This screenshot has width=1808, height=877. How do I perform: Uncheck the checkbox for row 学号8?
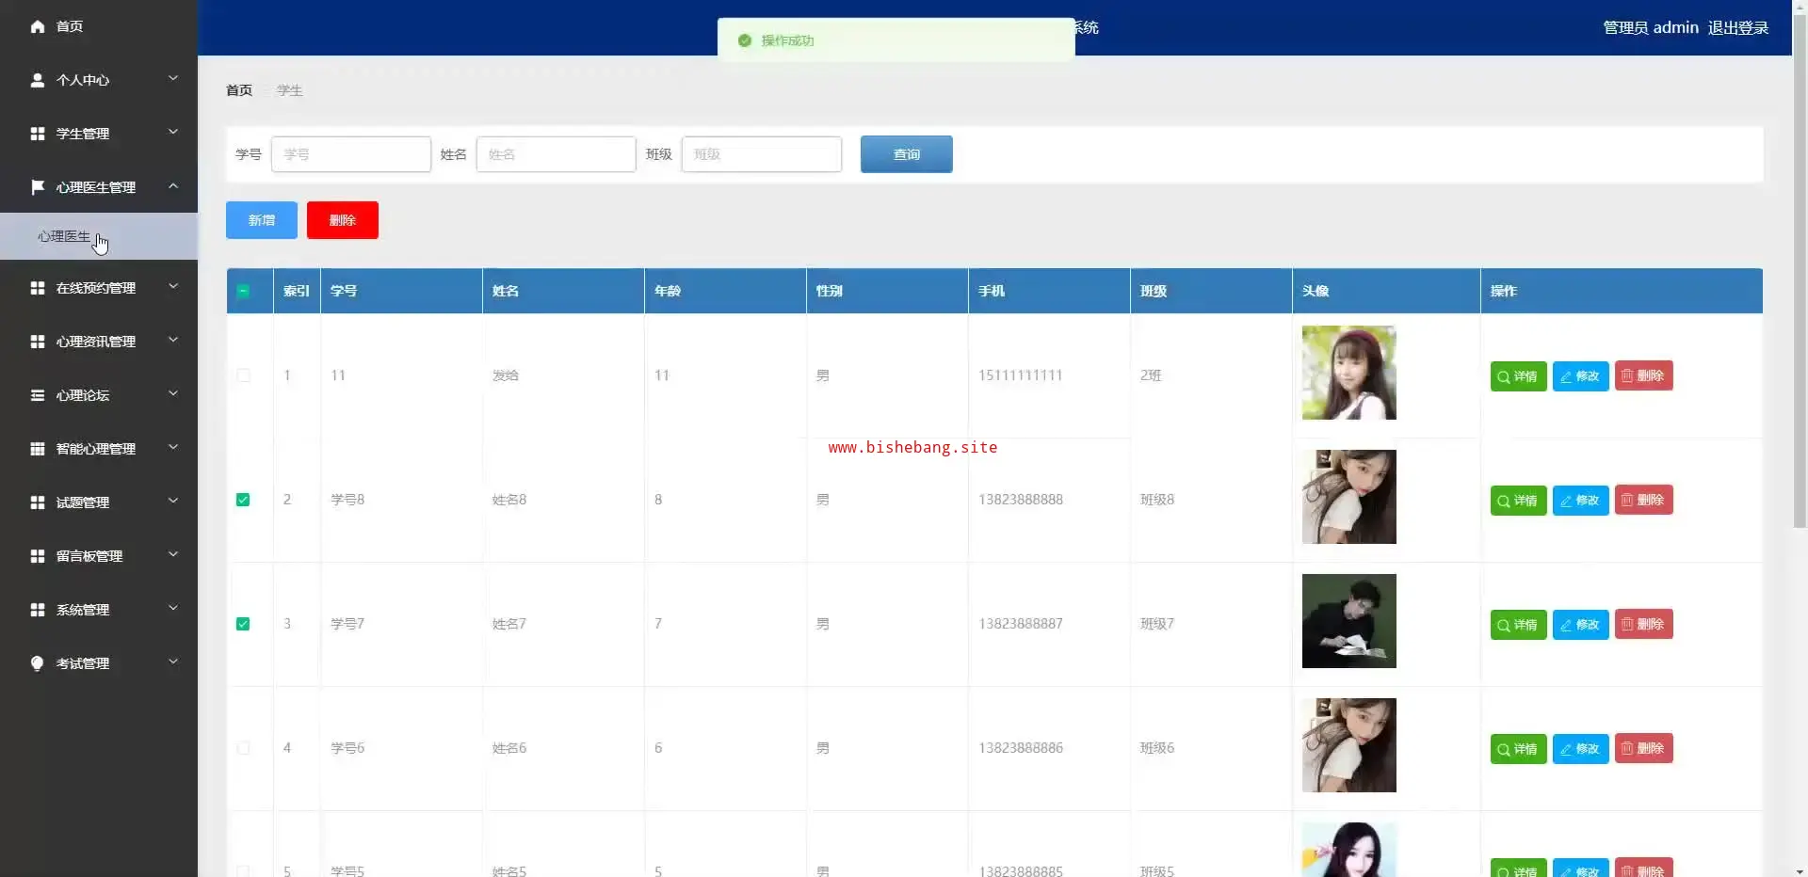(x=243, y=500)
